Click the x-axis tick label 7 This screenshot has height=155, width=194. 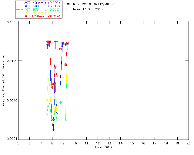41,143
